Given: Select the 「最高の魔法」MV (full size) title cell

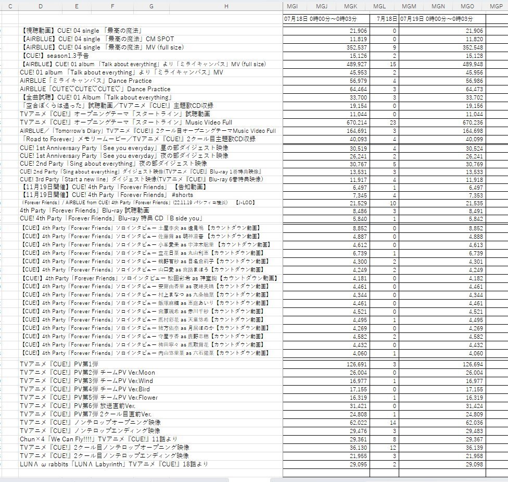Looking at the screenshot, I should click(x=101, y=47).
